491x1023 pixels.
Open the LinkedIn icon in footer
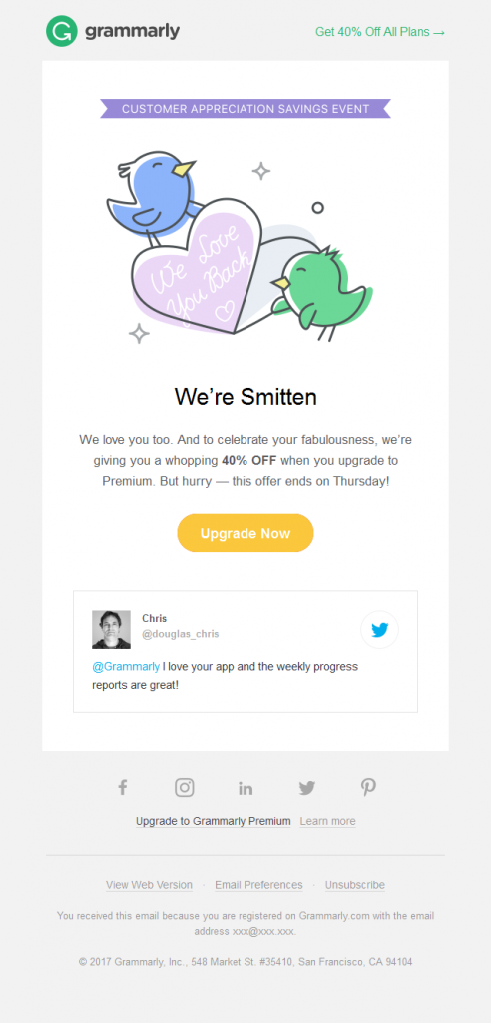245,788
